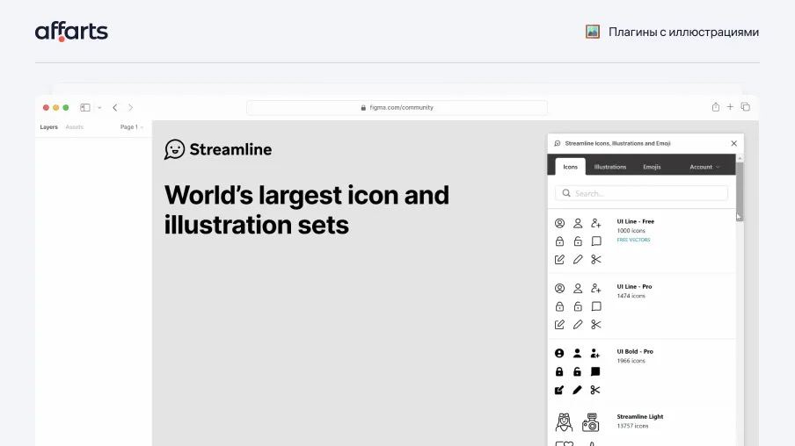795x446 pixels.
Task: Click the browser back arrow
Action: (x=114, y=107)
